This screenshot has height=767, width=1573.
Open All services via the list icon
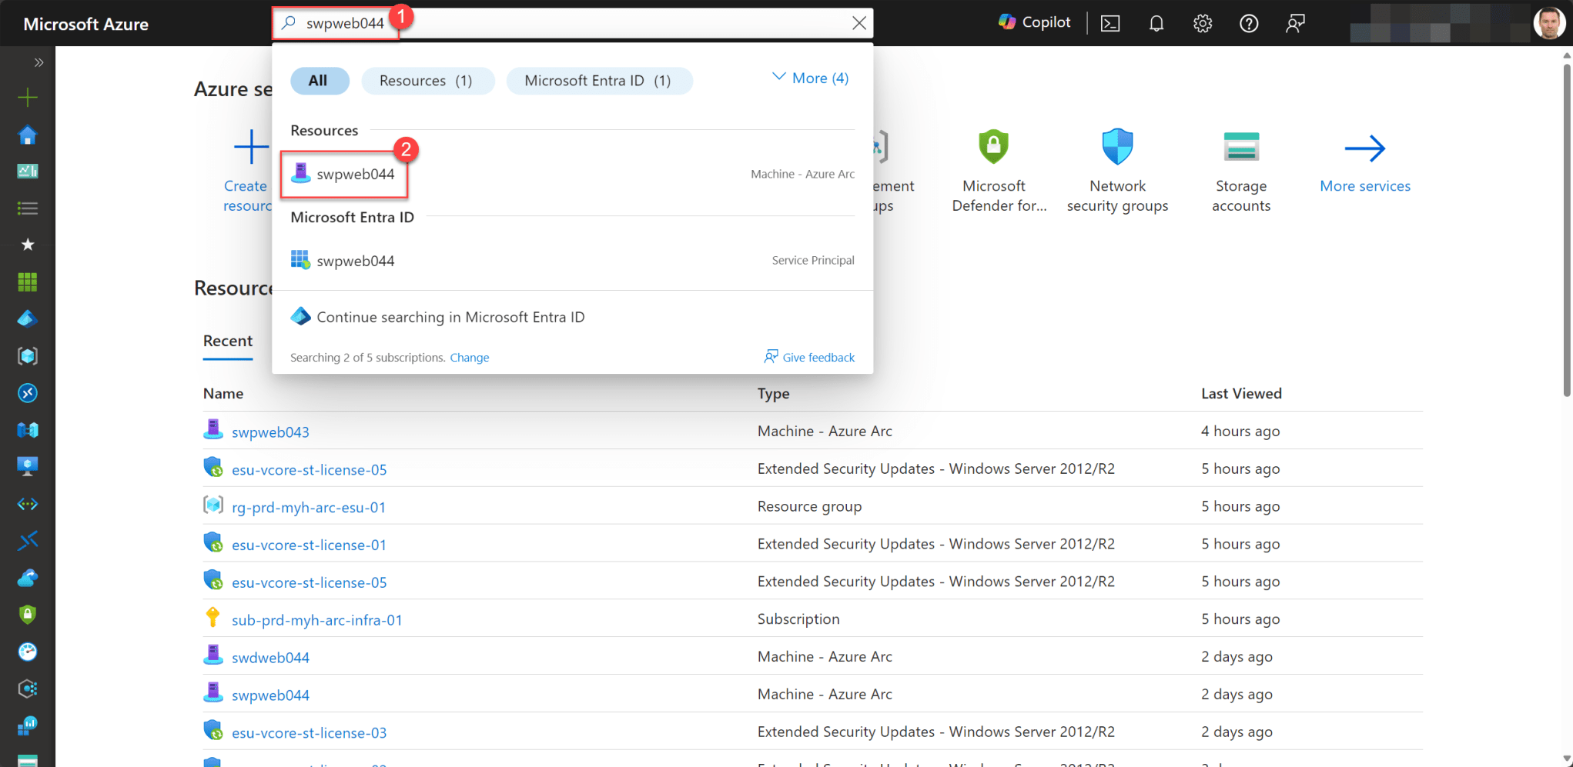(27, 208)
